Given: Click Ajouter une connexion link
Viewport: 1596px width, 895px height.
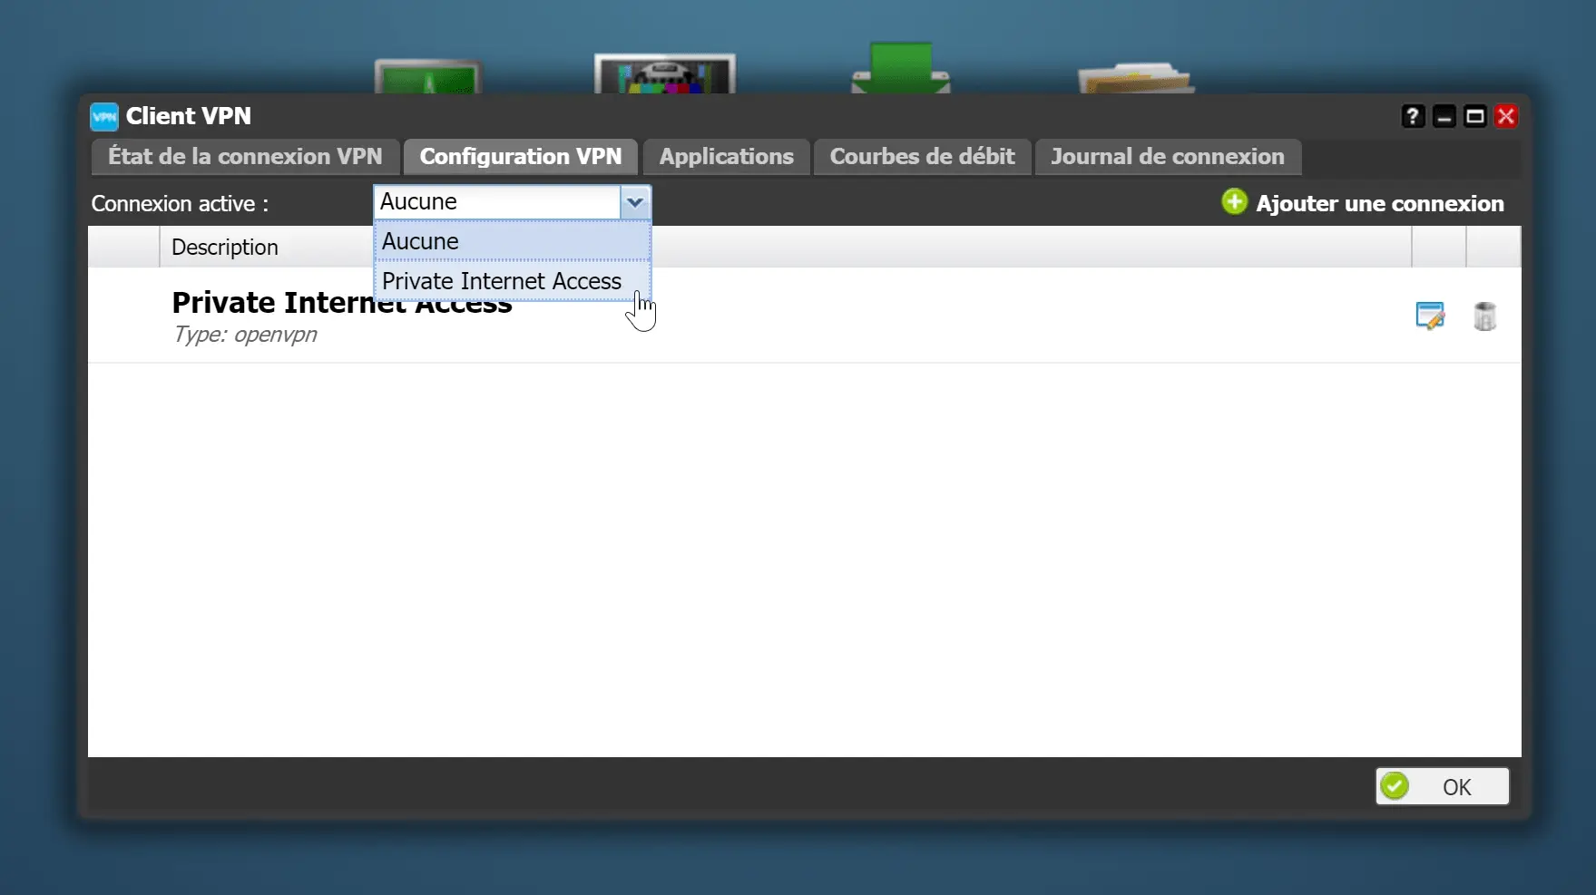Looking at the screenshot, I should (1379, 203).
